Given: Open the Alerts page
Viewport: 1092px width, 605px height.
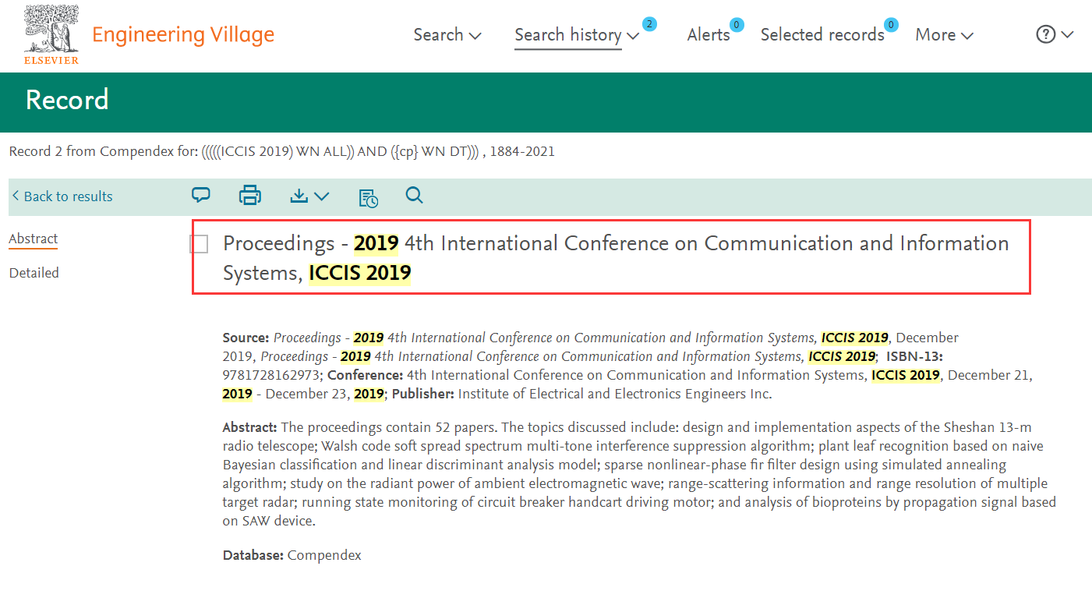Looking at the screenshot, I should pos(709,35).
